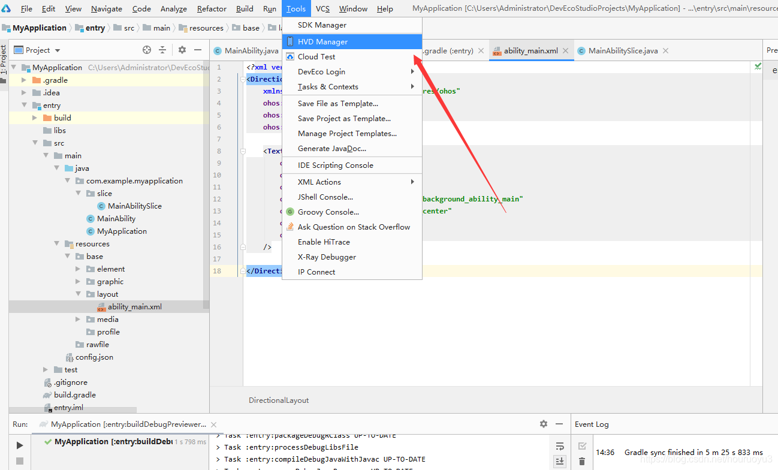Click the Event Log mark-as-read icon
Image resolution: width=778 pixels, height=470 pixels.
pyautogui.click(x=582, y=446)
